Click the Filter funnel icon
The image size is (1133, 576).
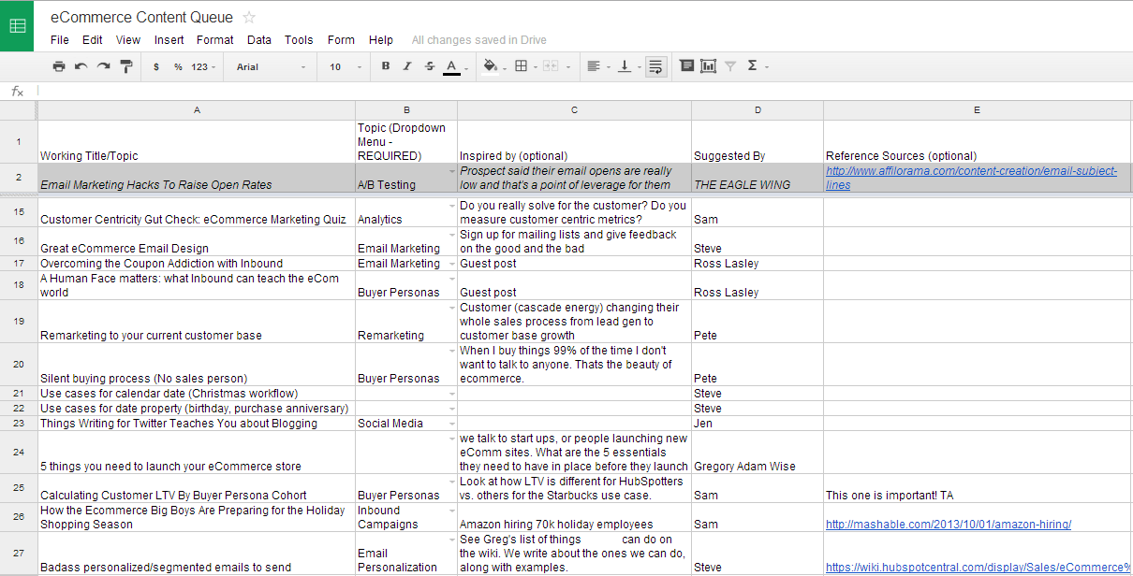pos(730,66)
